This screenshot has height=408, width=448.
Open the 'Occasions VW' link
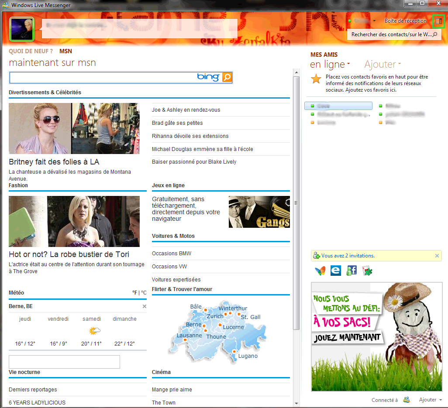click(x=169, y=267)
